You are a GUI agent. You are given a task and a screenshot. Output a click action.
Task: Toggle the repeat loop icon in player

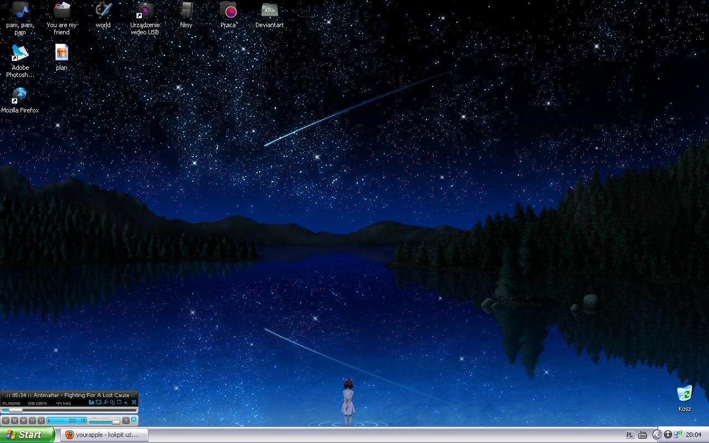[99, 403]
